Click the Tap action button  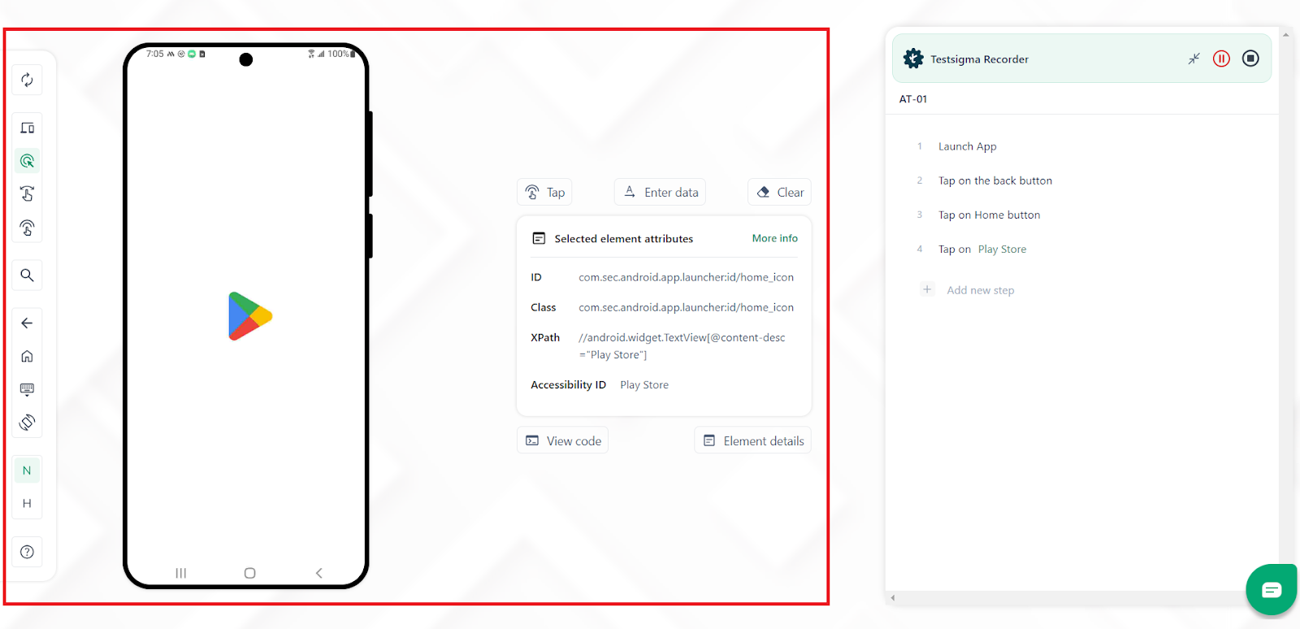point(544,192)
